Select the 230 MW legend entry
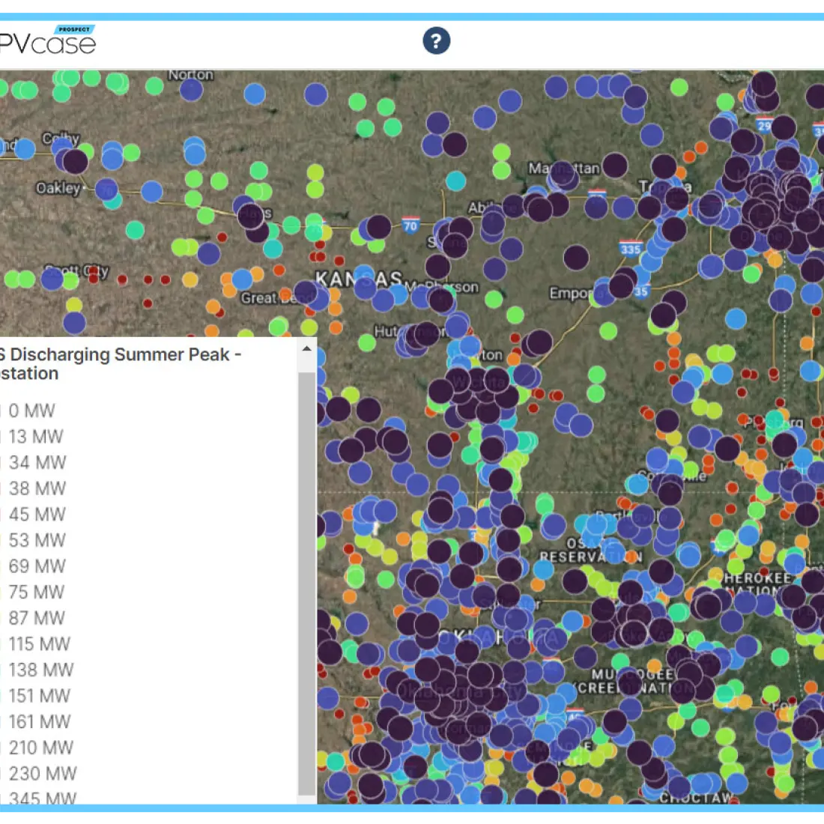The width and height of the screenshot is (824, 824). point(43,774)
